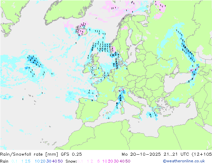Viewport: 212px width, 164px height.
Task: Pick the rain legend 30 color value
Action: 49,161
